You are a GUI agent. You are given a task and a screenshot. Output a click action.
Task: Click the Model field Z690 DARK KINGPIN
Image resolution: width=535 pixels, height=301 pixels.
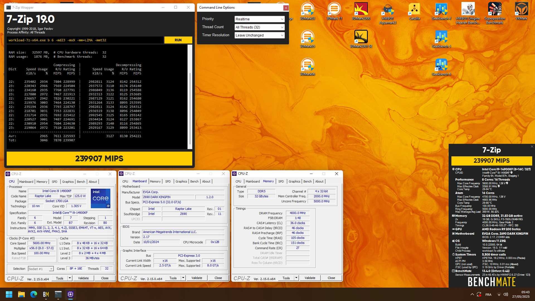click(168, 197)
